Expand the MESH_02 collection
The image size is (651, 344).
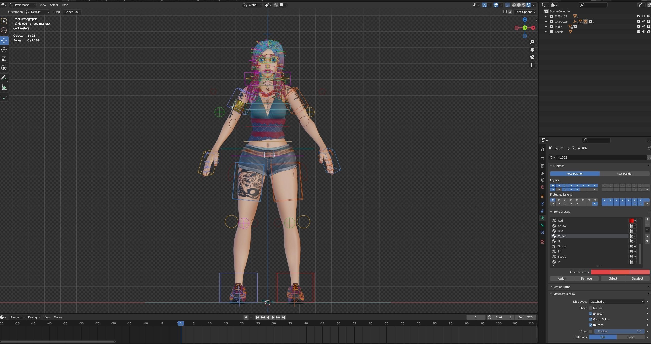click(546, 16)
